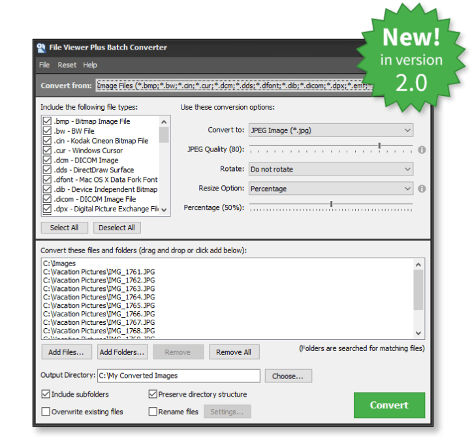This screenshot has width=470, height=441.
Task: Click the Percentage resize slider handle
Action: (331, 204)
